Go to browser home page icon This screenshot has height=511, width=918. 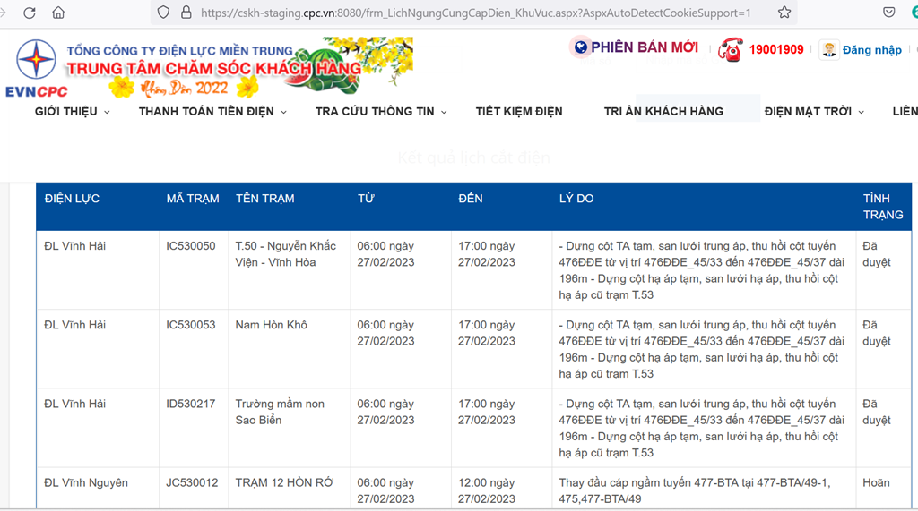tap(58, 13)
